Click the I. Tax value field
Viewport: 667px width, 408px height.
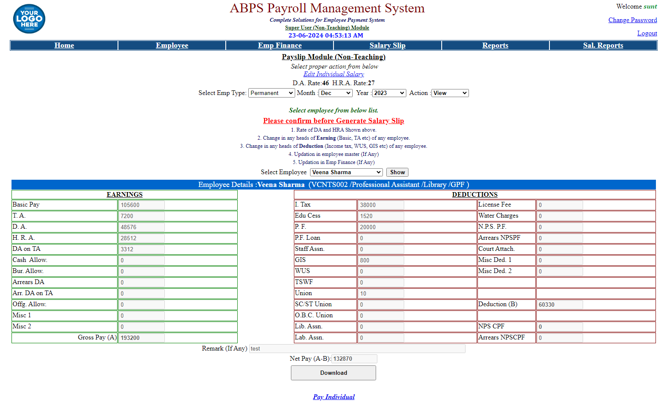pyautogui.click(x=381, y=205)
